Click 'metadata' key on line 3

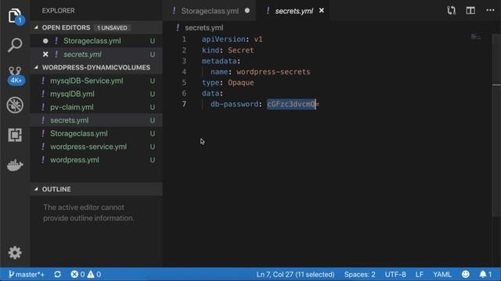coord(219,61)
